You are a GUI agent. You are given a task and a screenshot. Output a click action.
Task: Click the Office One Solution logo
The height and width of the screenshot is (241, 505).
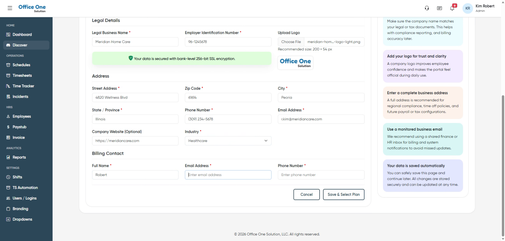tap(32, 8)
